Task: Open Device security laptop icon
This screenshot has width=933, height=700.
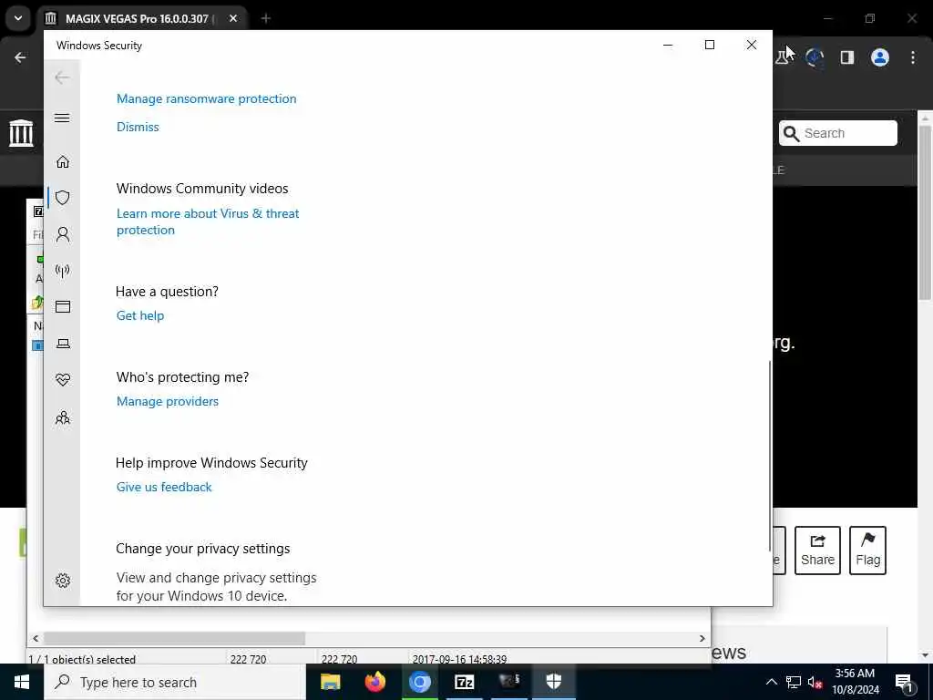Action: point(63,344)
